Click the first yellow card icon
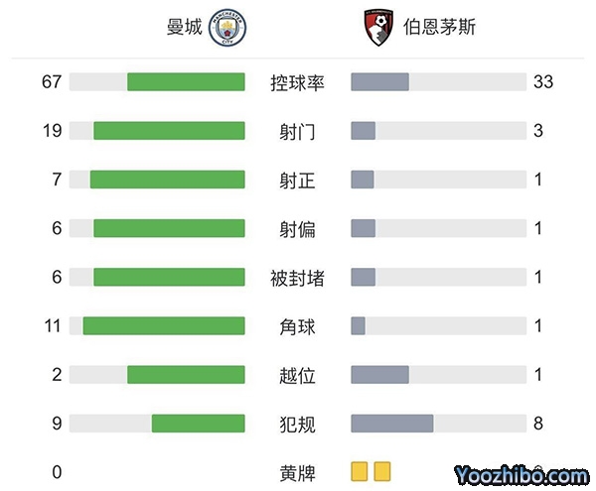 tap(360, 472)
